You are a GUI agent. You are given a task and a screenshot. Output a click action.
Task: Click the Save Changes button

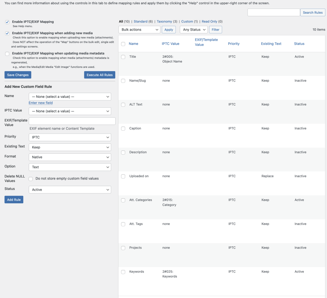click(18, 75)
